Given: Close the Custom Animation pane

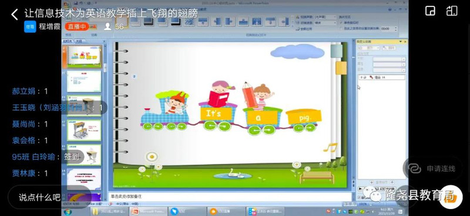Looking at the screenshot, I should (405, 42).
